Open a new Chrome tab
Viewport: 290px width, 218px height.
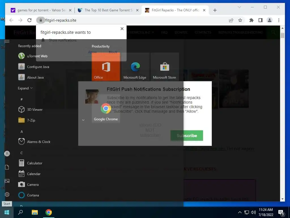point(215,11)
